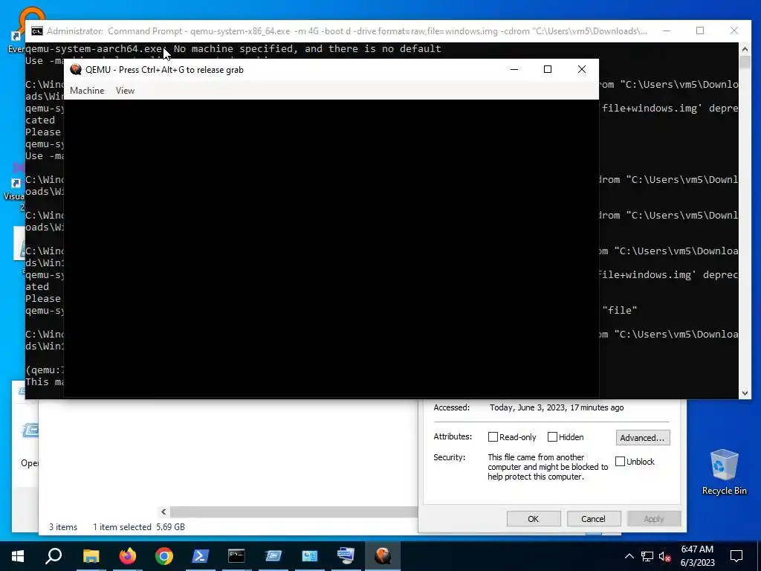Open the Run-dialog taskbar icon
Viewport: 761px width, 571px height.
click(273, 556)
